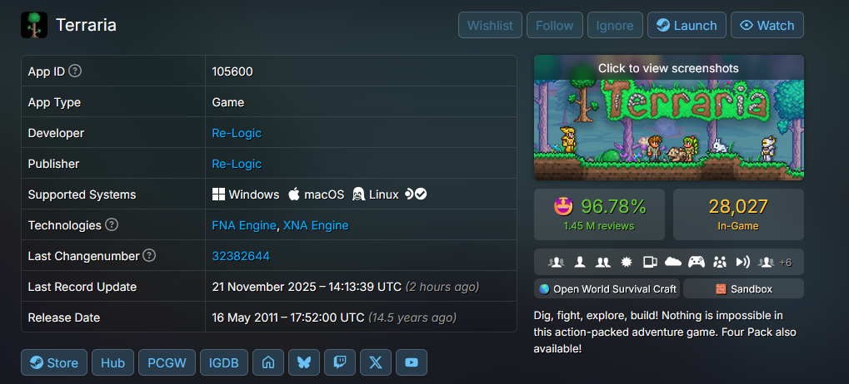Click the Steam Deck verified checkmark icon

[x=422, y=194]
